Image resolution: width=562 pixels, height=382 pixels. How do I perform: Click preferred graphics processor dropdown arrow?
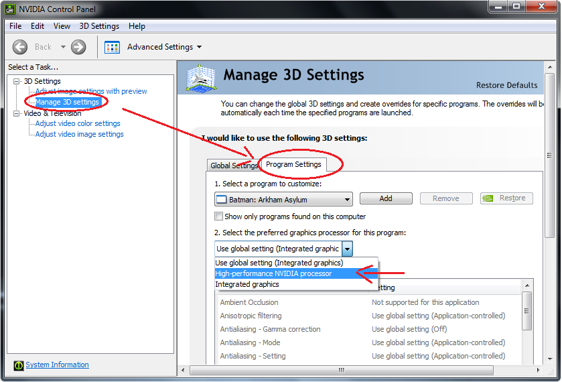click(347, 249)
